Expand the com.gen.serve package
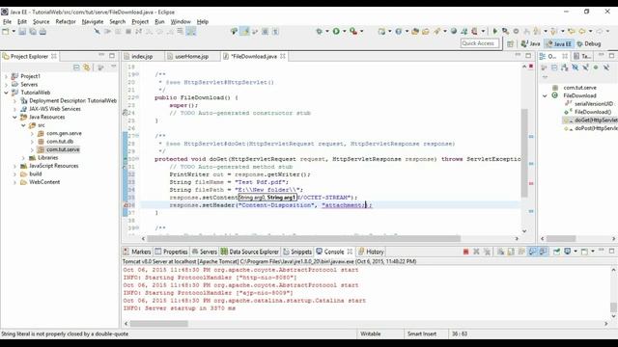 (32, 134)
